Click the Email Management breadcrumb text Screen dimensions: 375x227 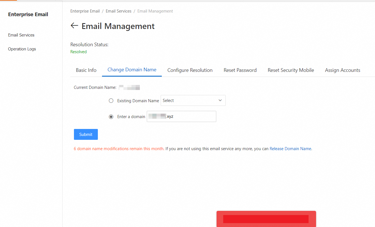(155, 11)
